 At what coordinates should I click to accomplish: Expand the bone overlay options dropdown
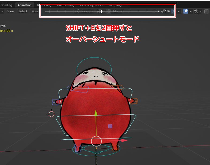tap(201, 11)
